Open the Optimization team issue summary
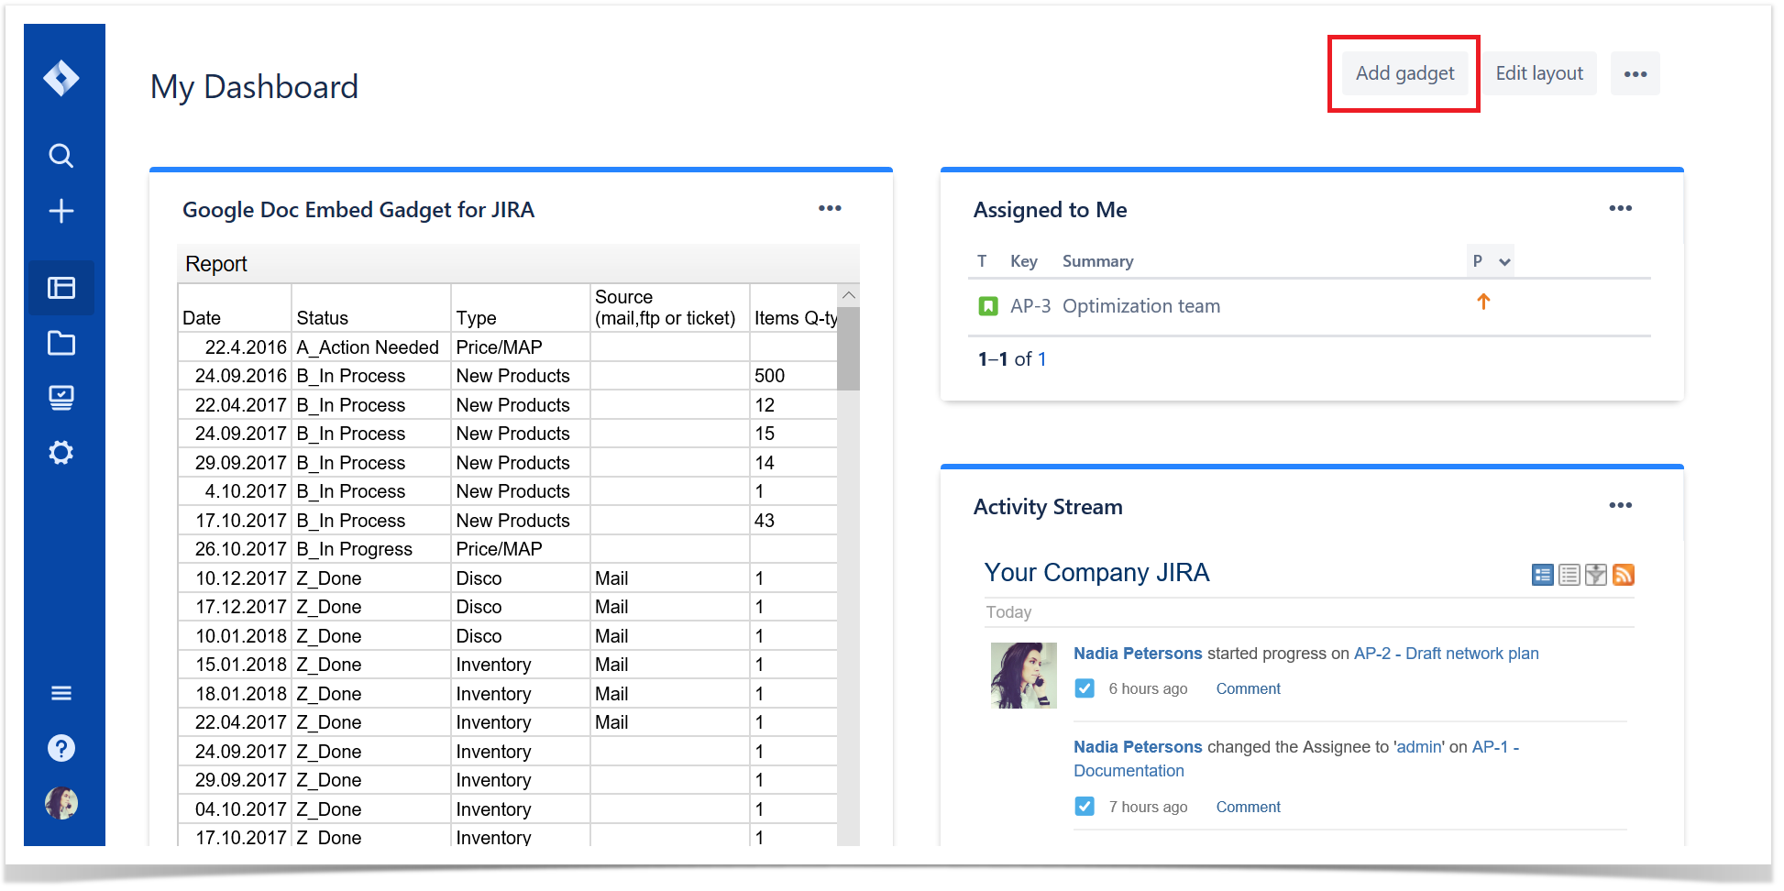Viewport: 1784px width, 891px height. pos(1141,306)
